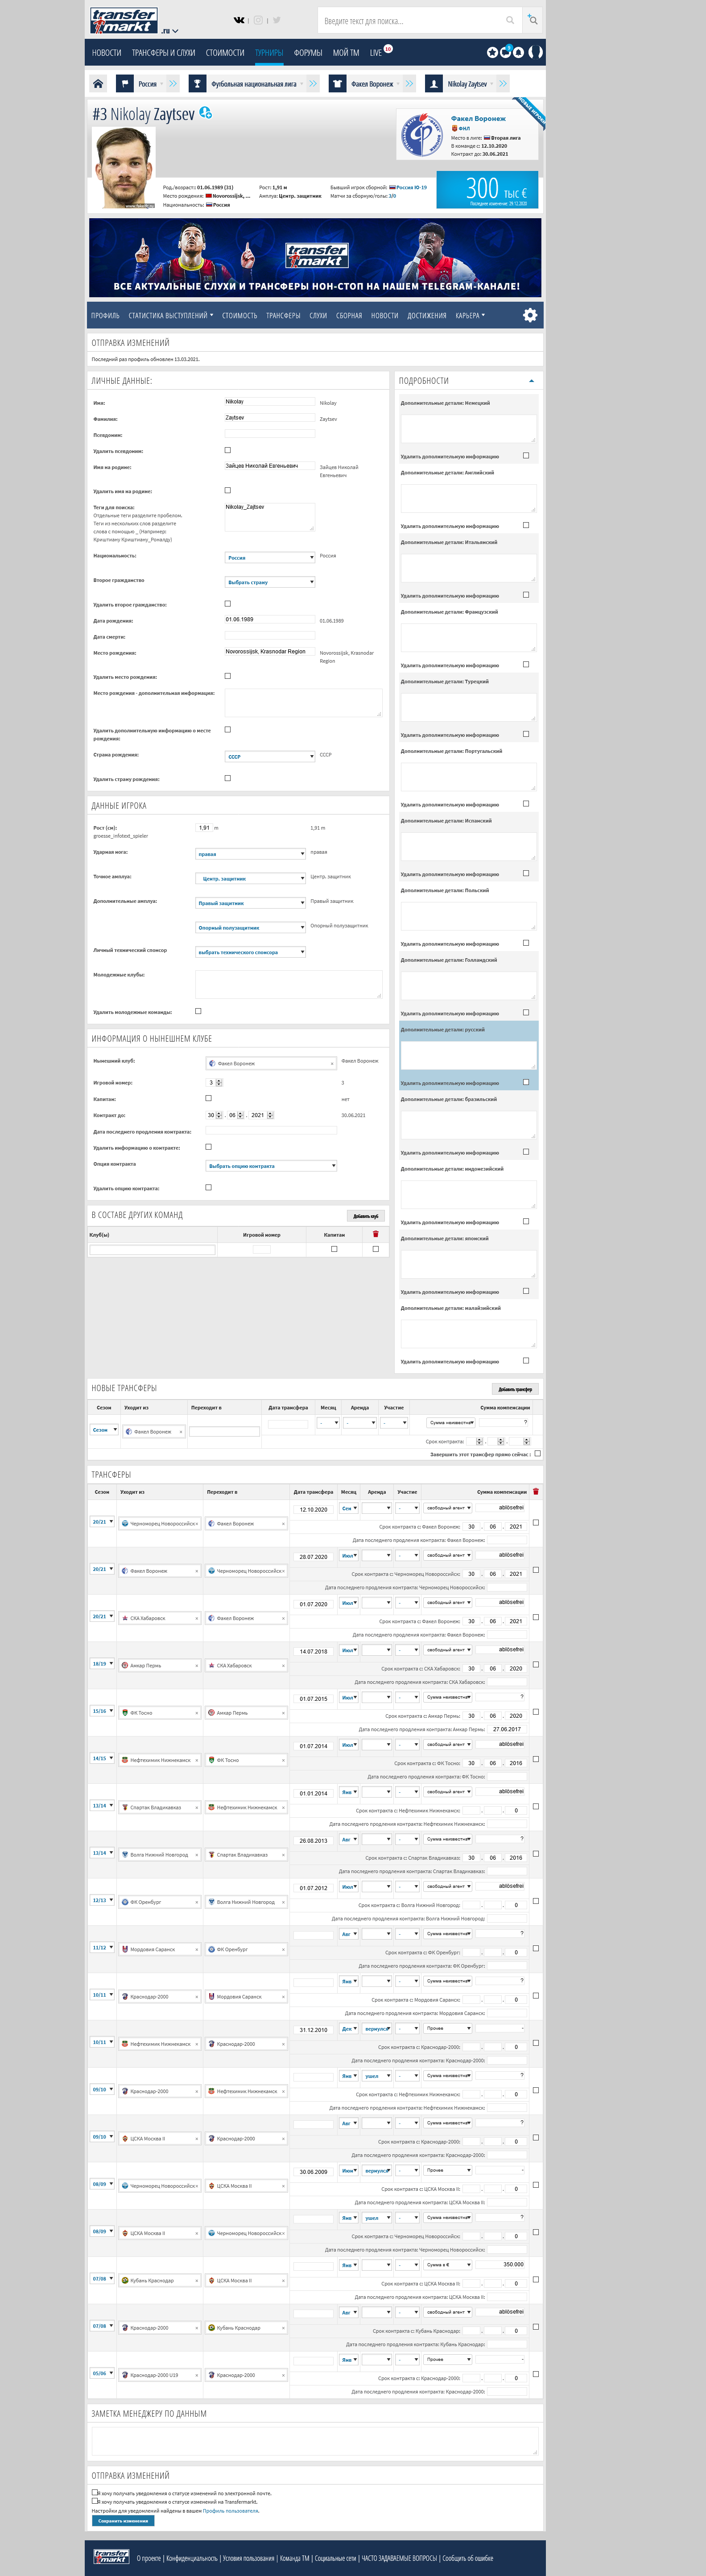Screen dimensions: 706x2576
Task: Toggle the 'Капитан' checkbox in current club section
Action: pos(208,1098)
